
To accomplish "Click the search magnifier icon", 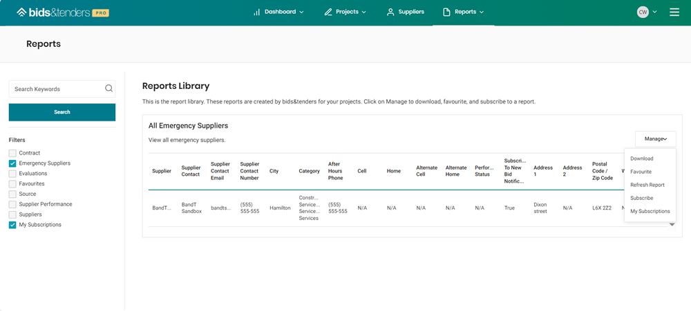I will click(x=108, y=89).
